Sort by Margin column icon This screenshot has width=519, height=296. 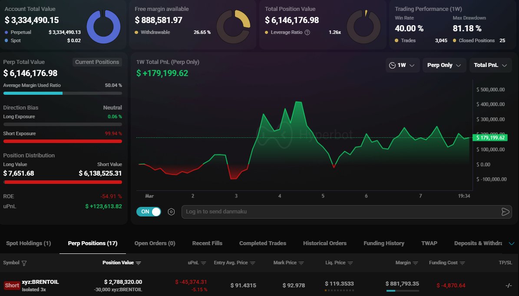[x=415, y=263]
